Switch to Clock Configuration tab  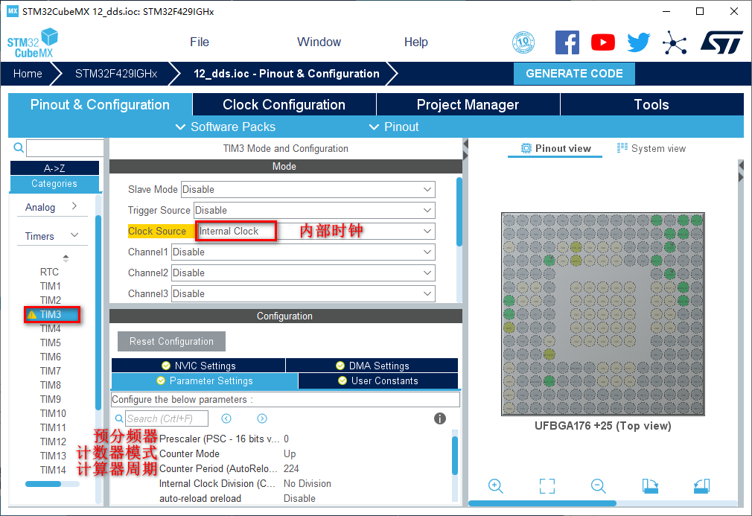click(284, 105)
